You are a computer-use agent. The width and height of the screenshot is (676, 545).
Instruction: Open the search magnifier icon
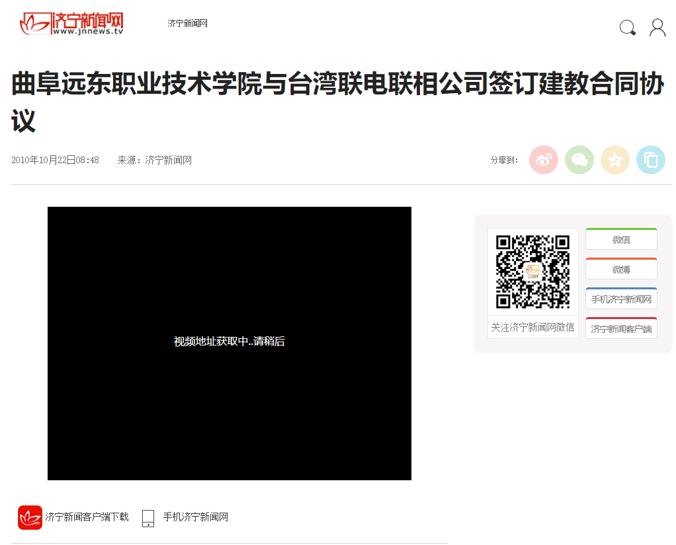click(x=628, y=28)
